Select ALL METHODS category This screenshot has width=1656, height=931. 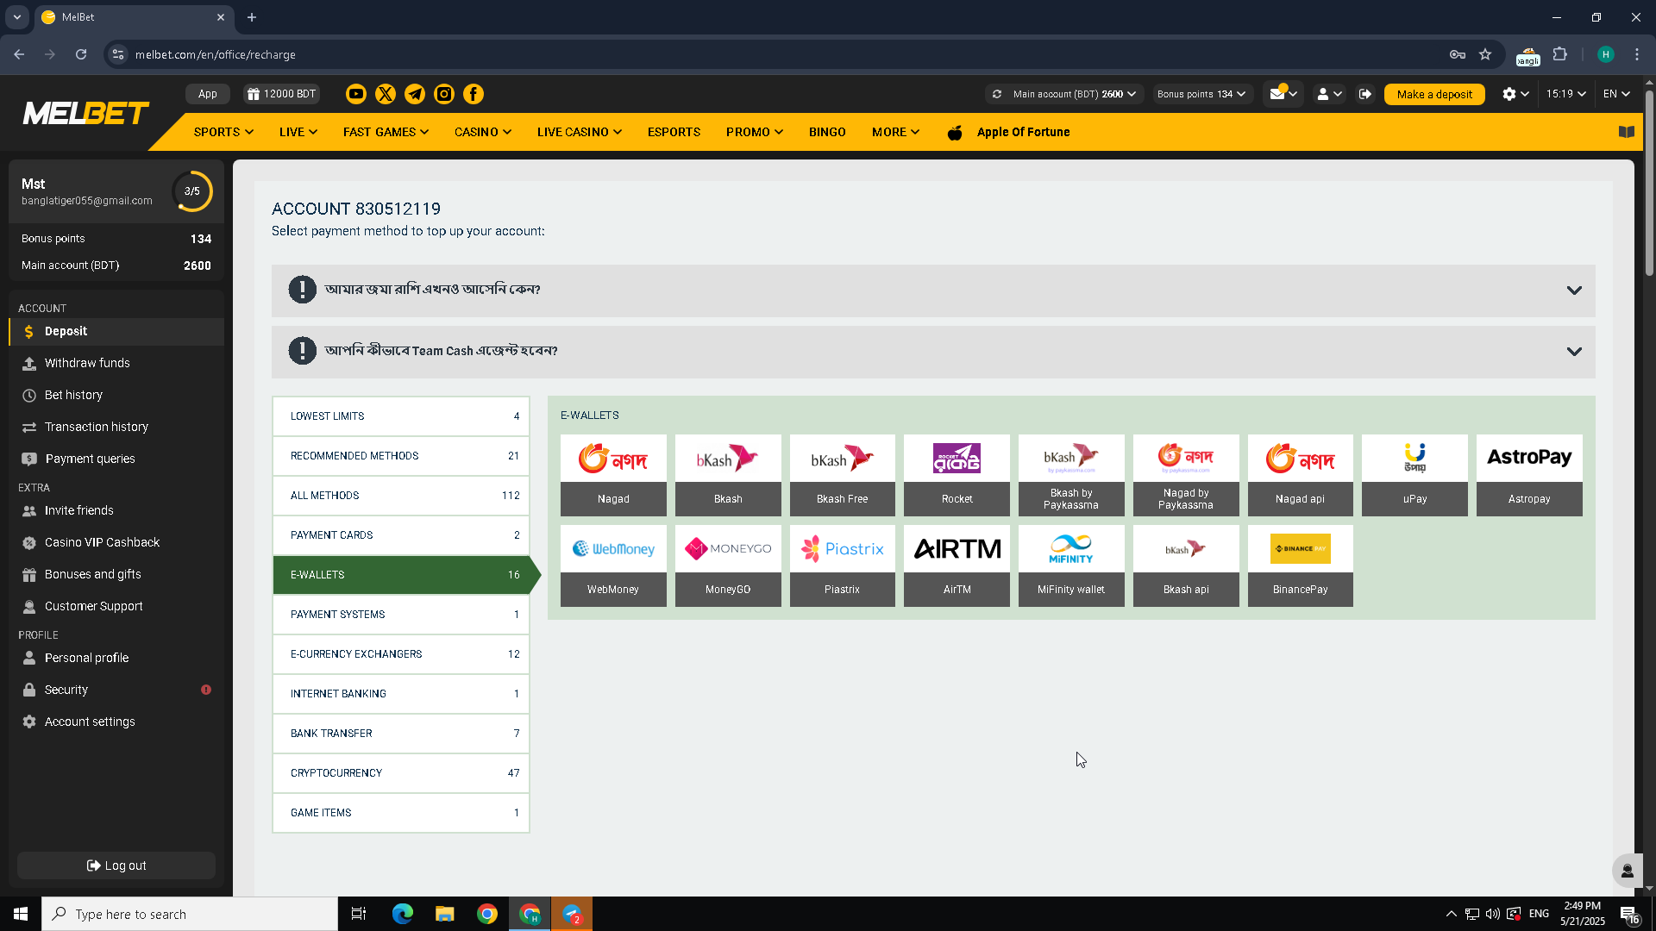401,496
